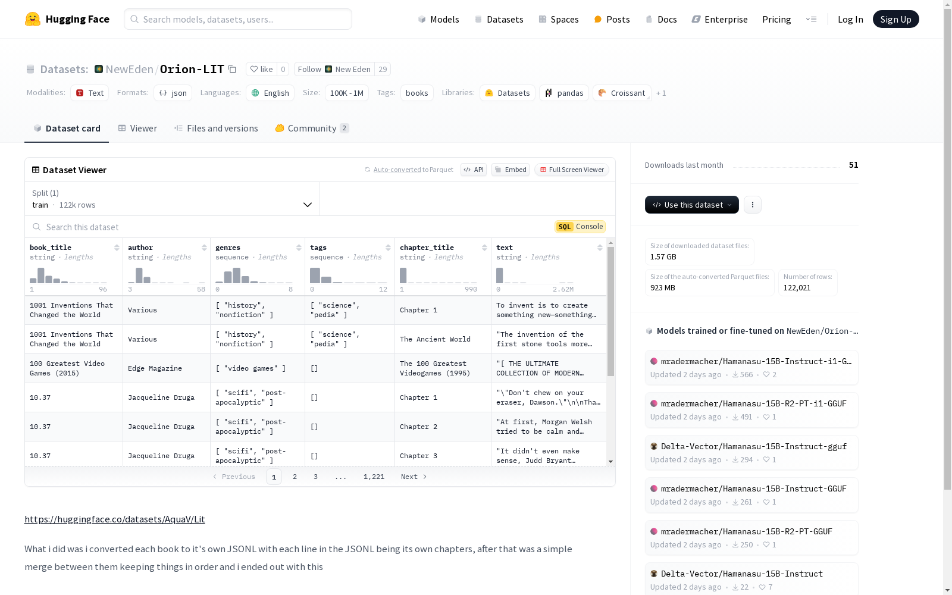
Task: Go to Datasets in the navigation
Action: (x=499, y=19)
